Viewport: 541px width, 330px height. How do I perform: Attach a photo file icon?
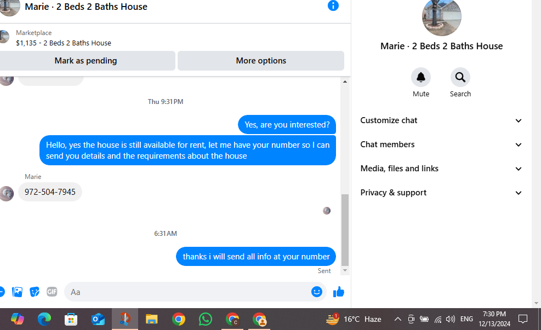(17, 292)
